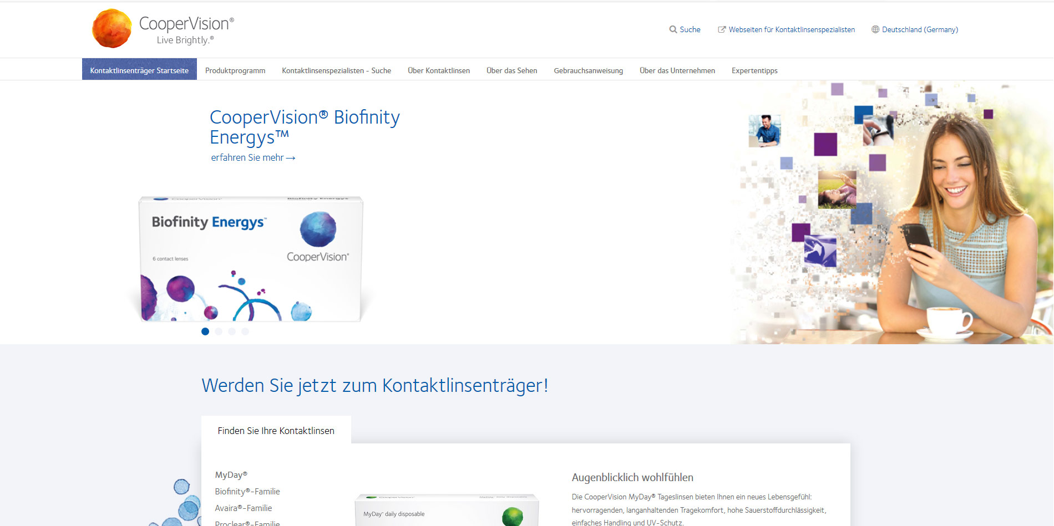The image size is (1054, 526).
Task: Choose MyDay® in the lens list
Action: pos(231,475)
